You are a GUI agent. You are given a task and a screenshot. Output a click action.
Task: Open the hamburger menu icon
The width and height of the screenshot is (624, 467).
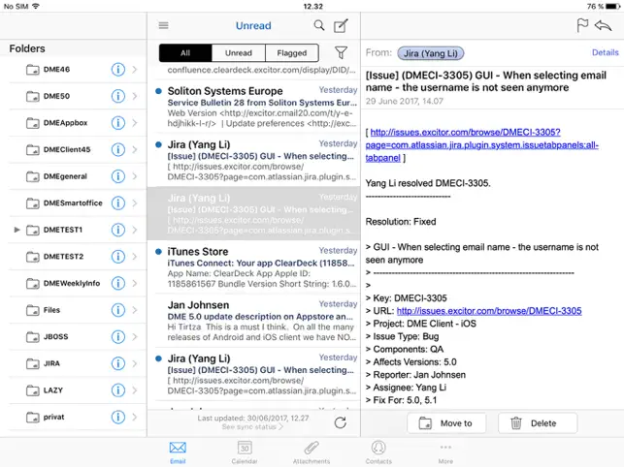point(163,26)
